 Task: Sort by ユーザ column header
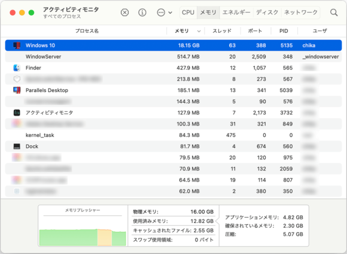[320, 31]
